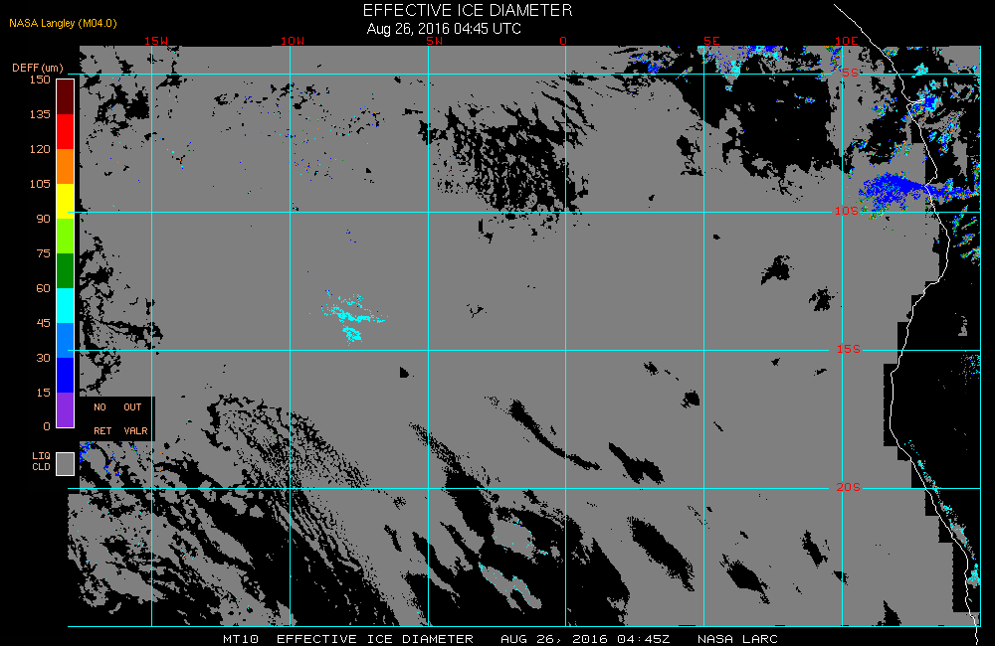Image resolution: width=995 pixels, height=646 pixels.
Task: Click the 135 value on the color scale
Action: pyautogui.click(x=40, y=114)
